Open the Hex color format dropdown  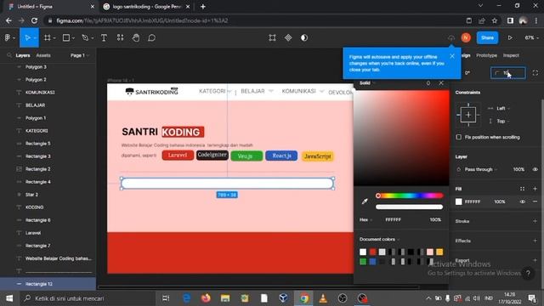[365, 219]
